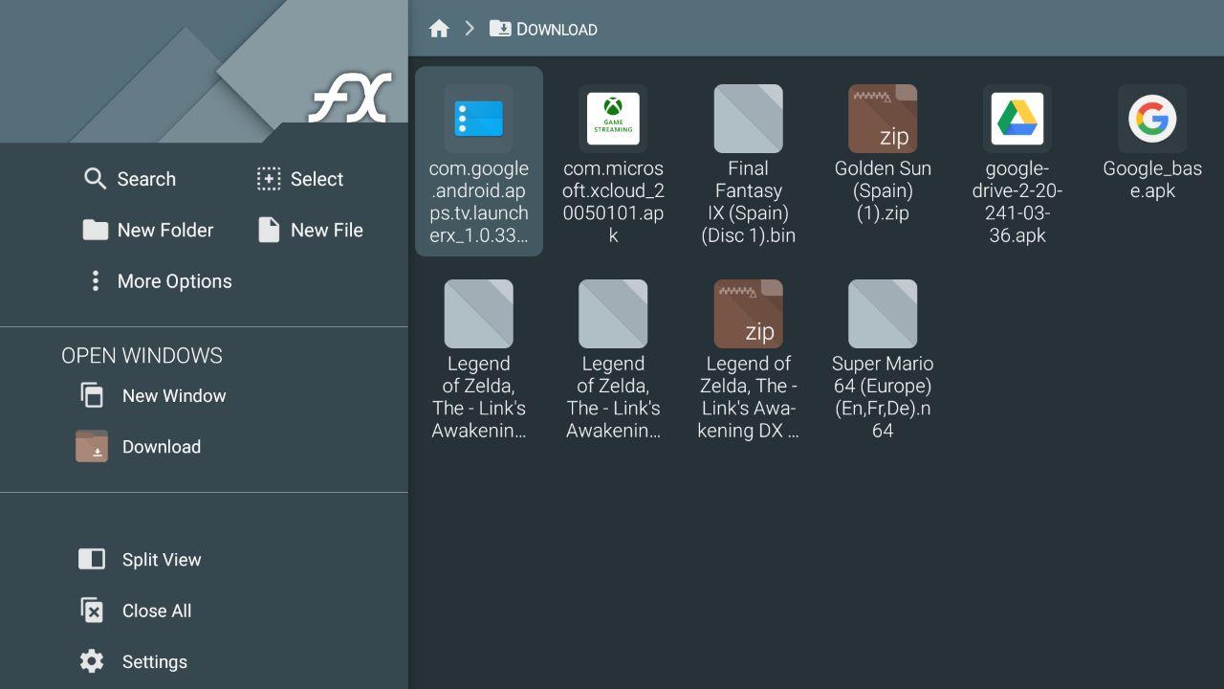Open the Search option in sidebar

130,179
